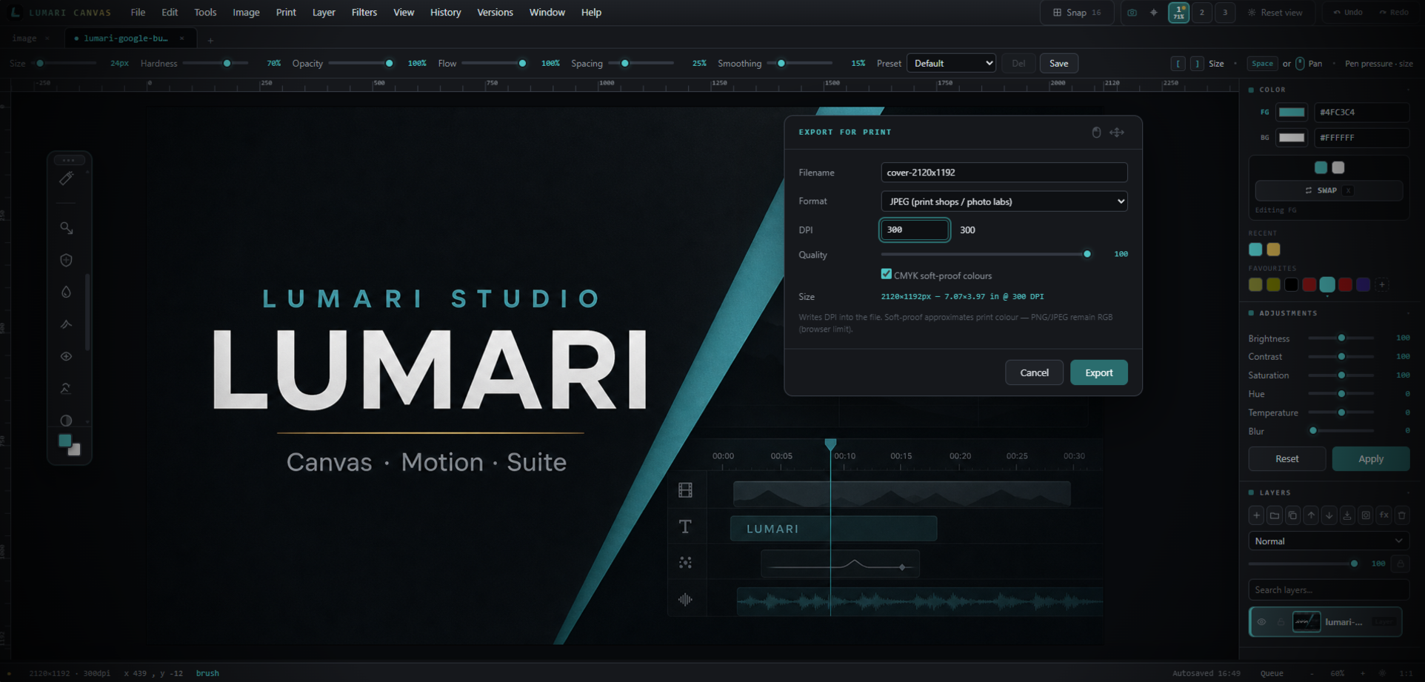The image size is (1425, 682).
Task: Click the status bar zoom-out minus
Action: click(x=1312, y=673)
